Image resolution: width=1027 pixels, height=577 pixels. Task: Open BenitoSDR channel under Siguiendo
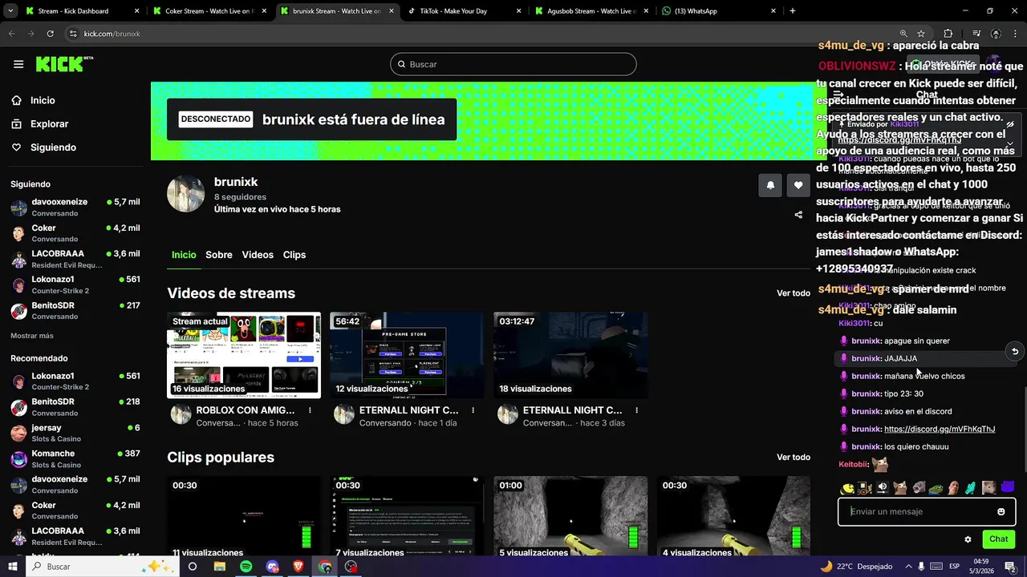pyautogui.click(x=75, y=310)
